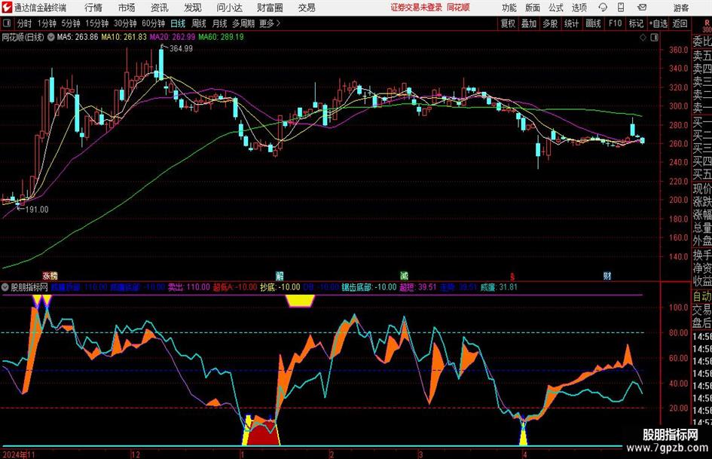This screenshot has height=459, width=712.
Task: Click the MA20: 262.99 value
Action: click(x=172, y=37)
